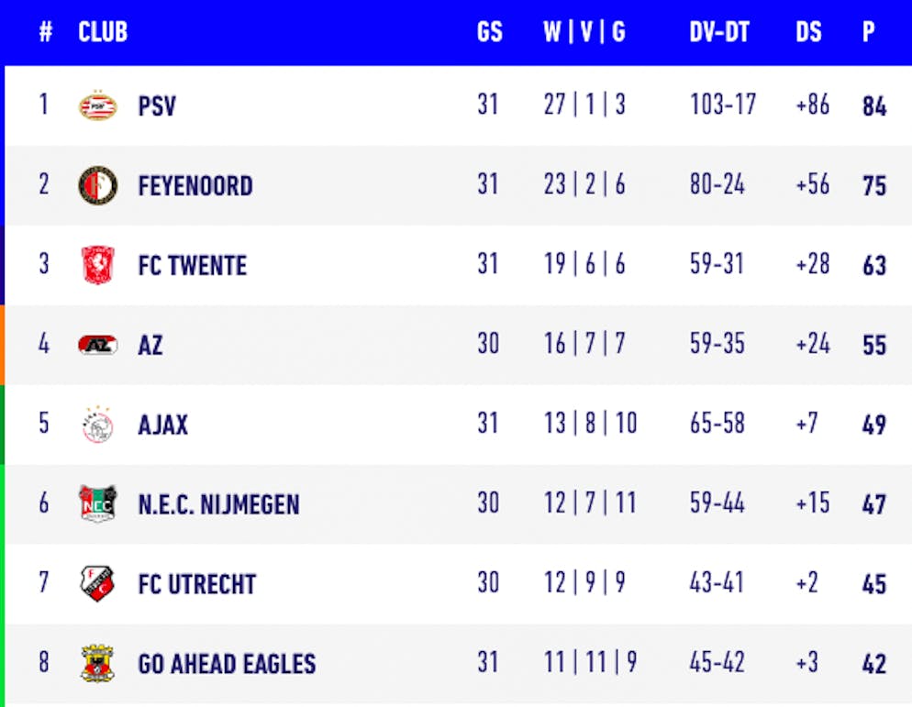Click the Feyenoord club crest icon

[x=97, y=185]
